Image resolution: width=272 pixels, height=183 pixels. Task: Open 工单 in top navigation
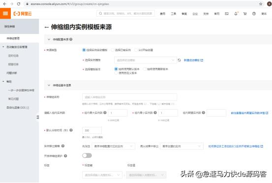point(173,14)
